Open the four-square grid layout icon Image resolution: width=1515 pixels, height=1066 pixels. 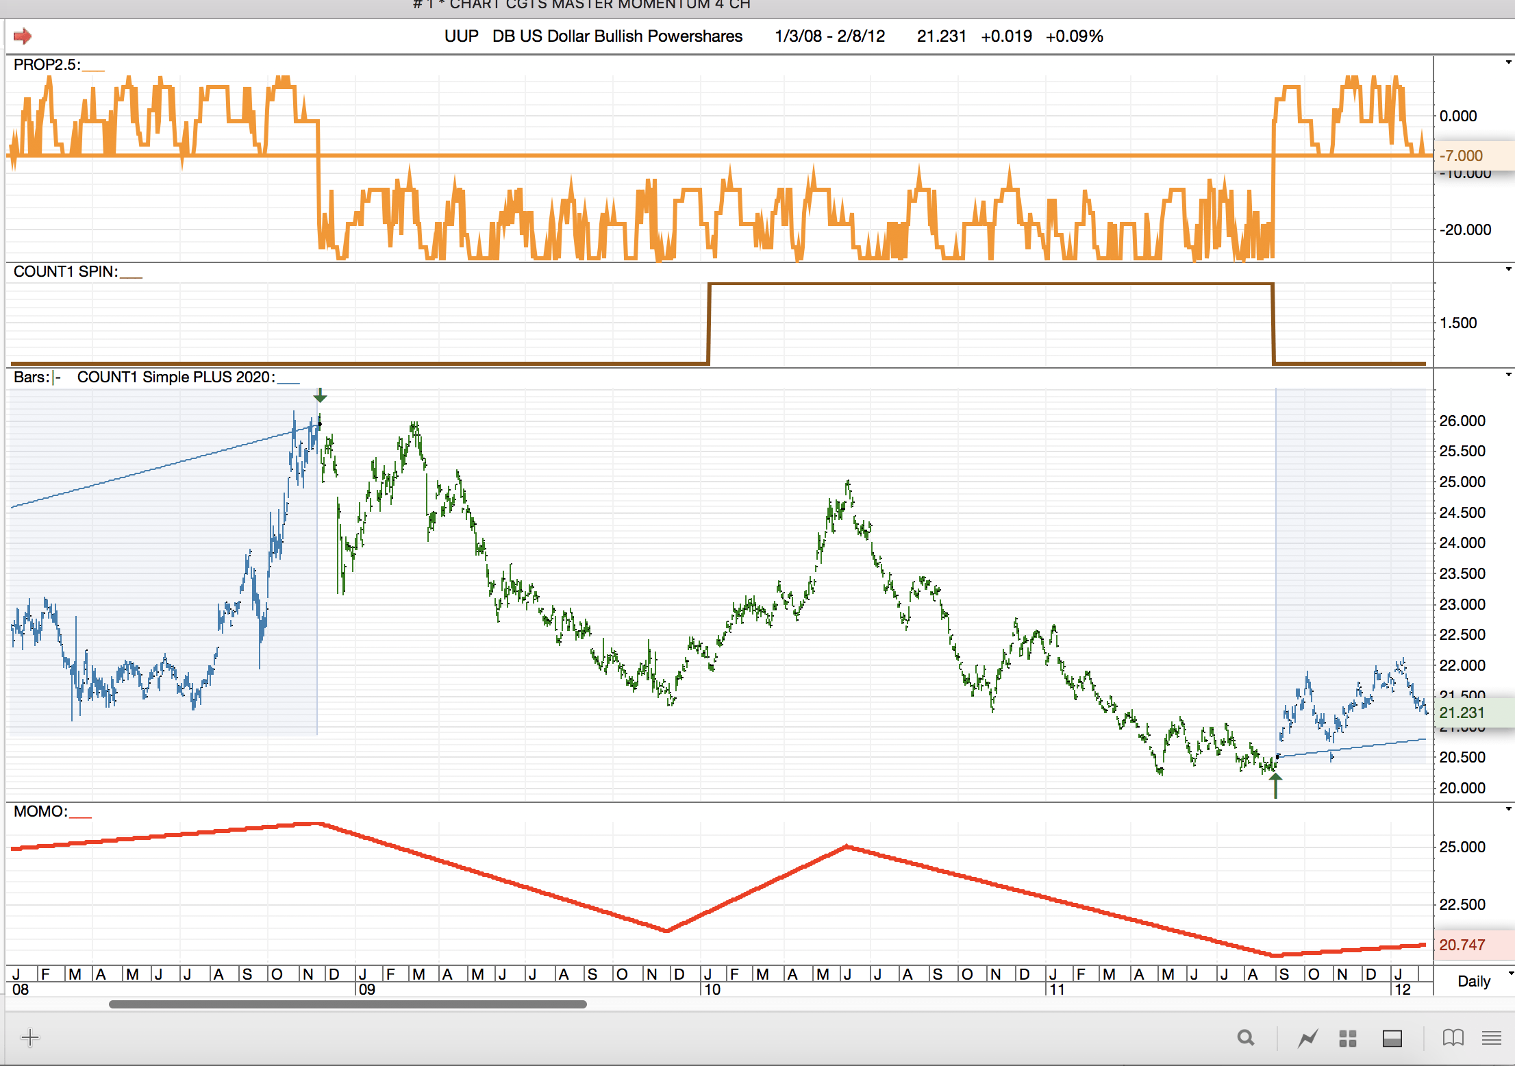(x=1347, y=1039)
